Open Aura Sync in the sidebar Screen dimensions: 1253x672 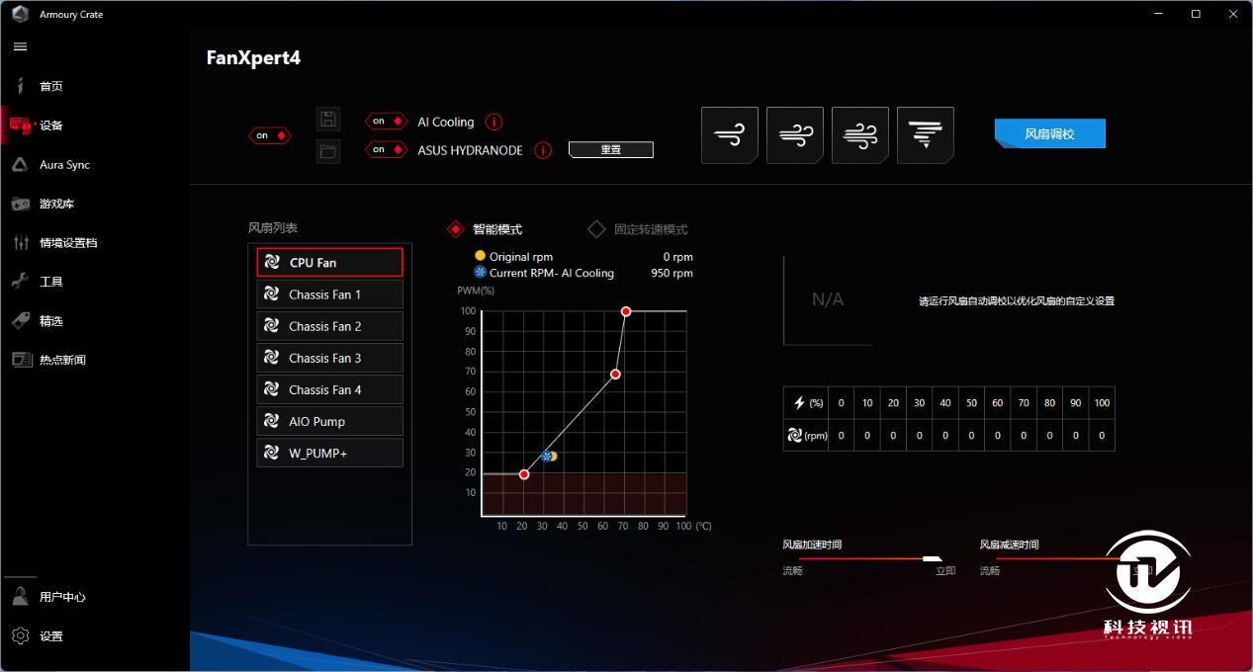(x=64, y=165)
